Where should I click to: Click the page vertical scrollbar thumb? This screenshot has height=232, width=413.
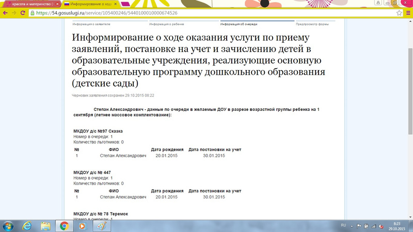coord(410,92)
